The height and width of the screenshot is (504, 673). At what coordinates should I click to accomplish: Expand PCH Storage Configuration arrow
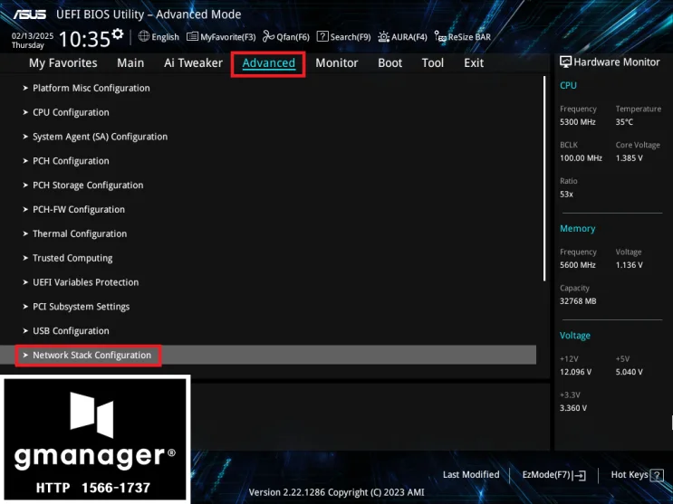click(25, 185)
